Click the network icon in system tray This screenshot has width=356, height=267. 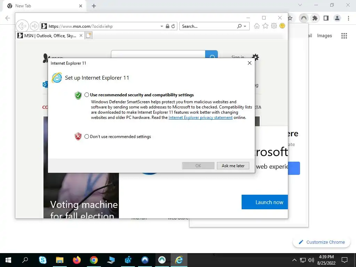click(303, 260)
